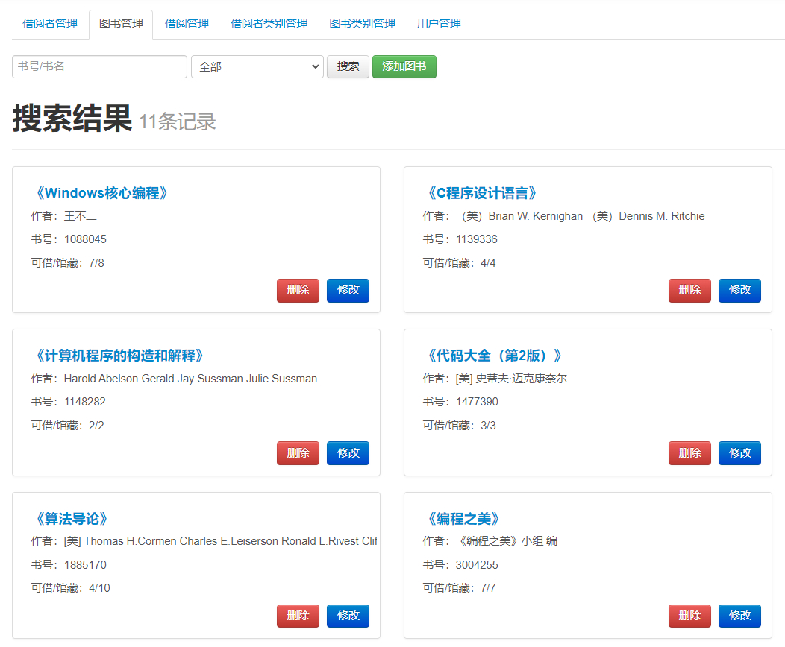This screenshot has width=785, height=647.
Task: Click 修改 under 《编程之美》
Action: (x=739, y=616)
